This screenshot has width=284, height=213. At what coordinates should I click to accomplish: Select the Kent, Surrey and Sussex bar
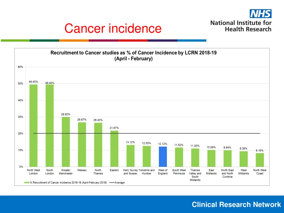coord(130,156)
